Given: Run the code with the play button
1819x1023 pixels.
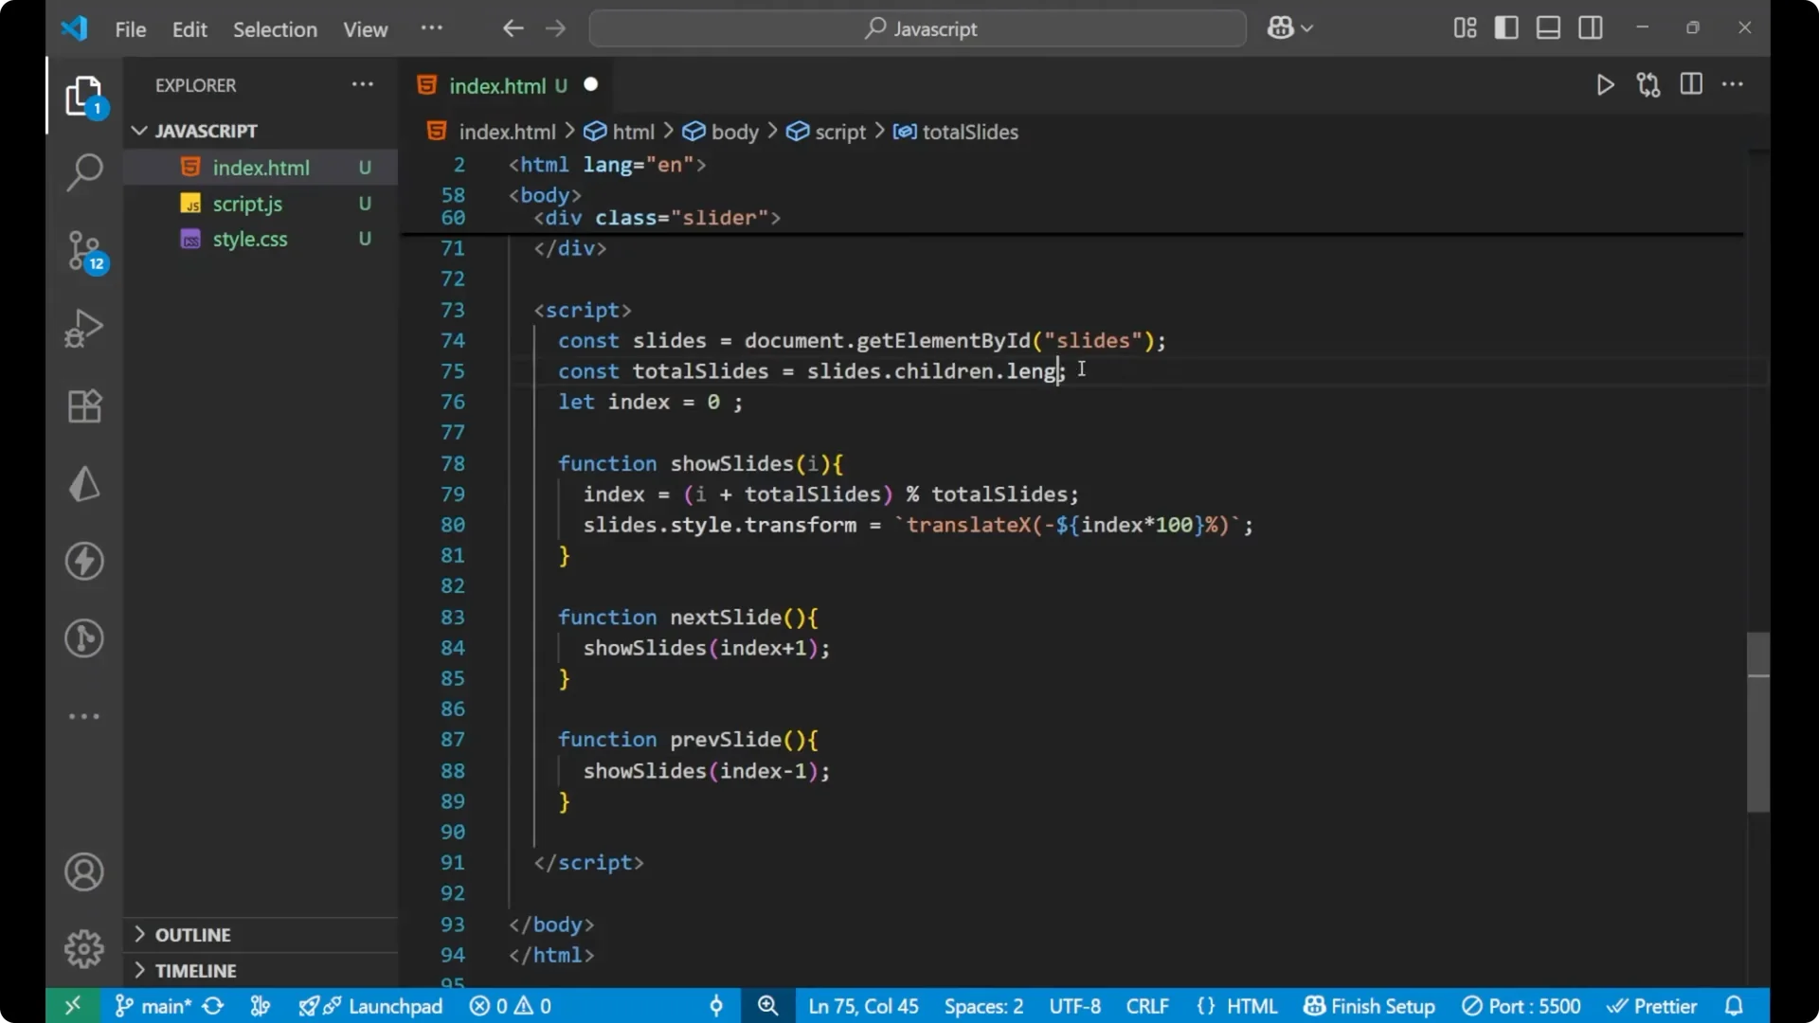Looking at the screenshot, I should tap(1606, 84).
